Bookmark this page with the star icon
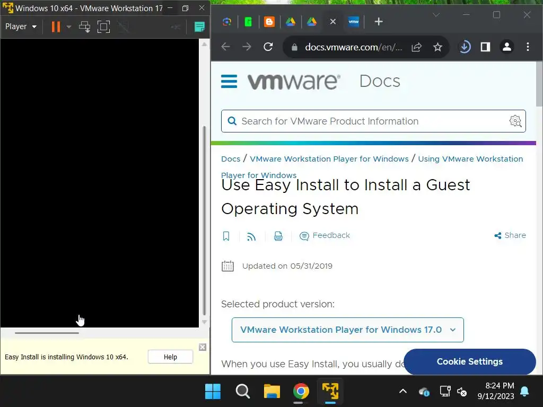 [x=437, y=47]
